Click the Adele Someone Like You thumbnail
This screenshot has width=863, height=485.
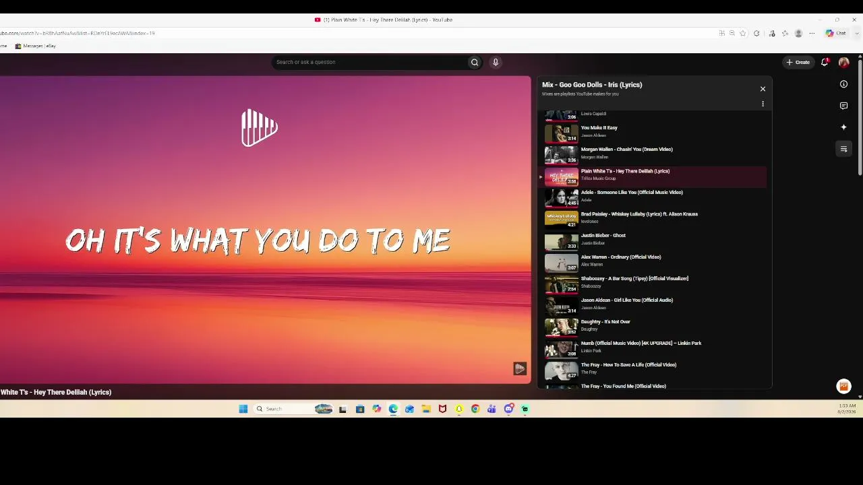[x=561, y=197]
